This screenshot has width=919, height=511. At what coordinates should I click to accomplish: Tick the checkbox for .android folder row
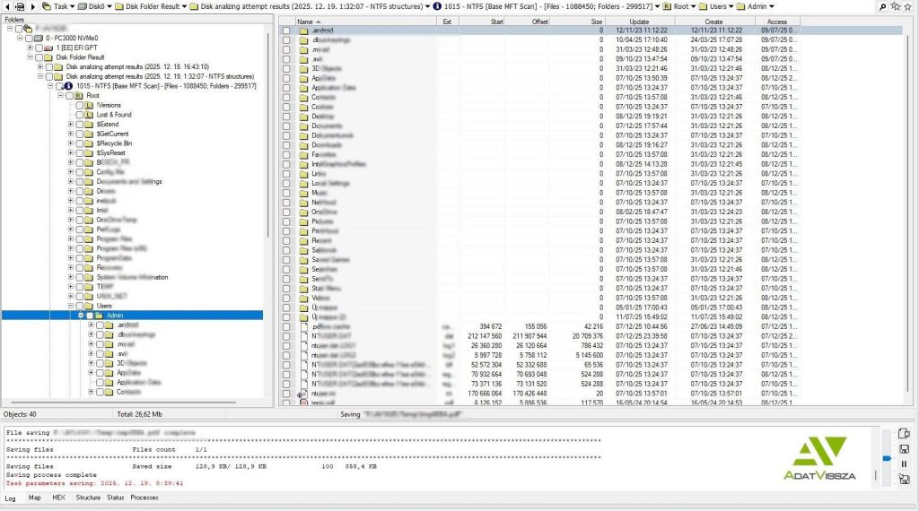(286, 30)
